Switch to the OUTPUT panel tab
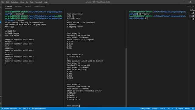The height and width of the screenshot is (110, 195). pos(28,6)
